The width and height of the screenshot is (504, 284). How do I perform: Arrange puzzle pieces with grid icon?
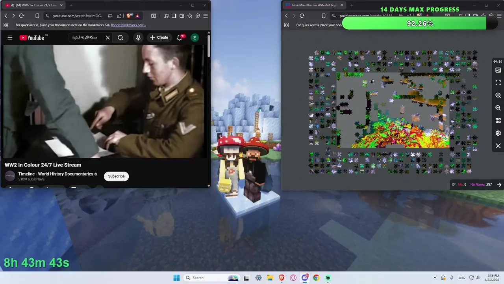point(498,121)
